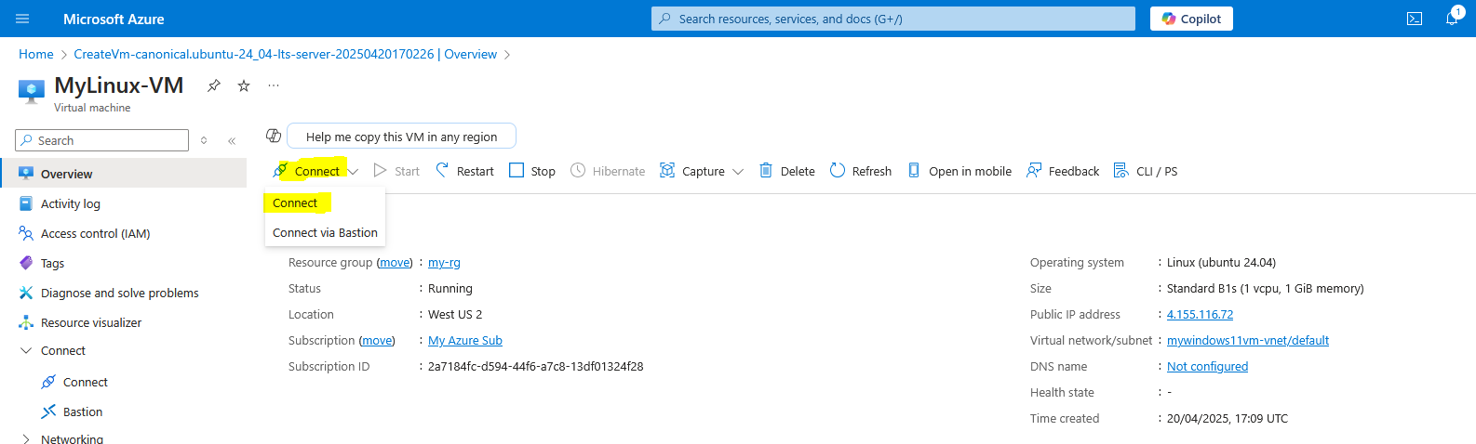Click the move link beside Resource group
The width and height of the screenshot is (1476, 444).
[395, 263]
